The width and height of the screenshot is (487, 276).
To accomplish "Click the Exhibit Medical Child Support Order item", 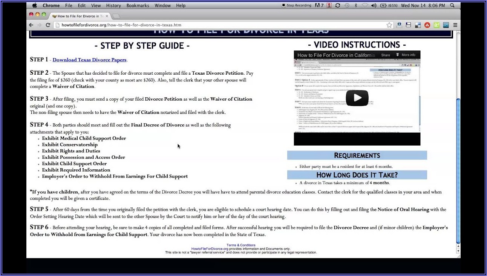I will [84, 138].
